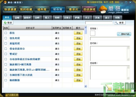
Task: Click 国/台服版本切换 in title bar
Action: pyautogui.click(x=95, y=2)
